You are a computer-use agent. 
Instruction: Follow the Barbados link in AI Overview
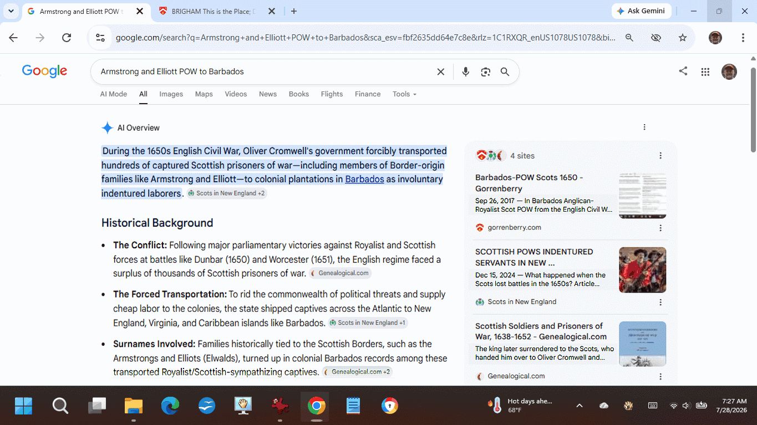364,179
